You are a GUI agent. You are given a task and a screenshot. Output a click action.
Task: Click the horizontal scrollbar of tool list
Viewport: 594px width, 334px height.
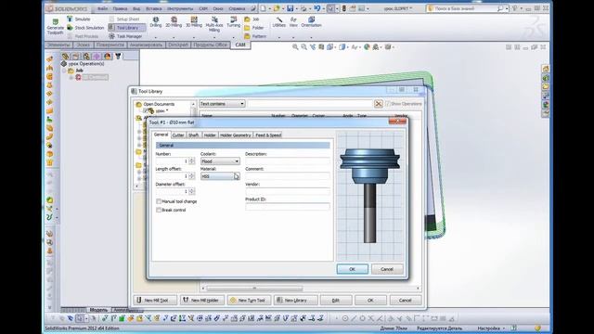pyautogui.click(x=253, y=289)
